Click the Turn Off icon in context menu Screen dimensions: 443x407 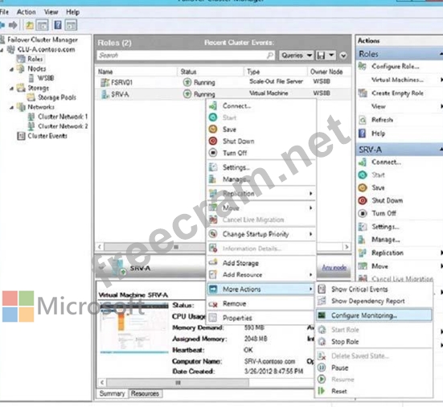213,153
